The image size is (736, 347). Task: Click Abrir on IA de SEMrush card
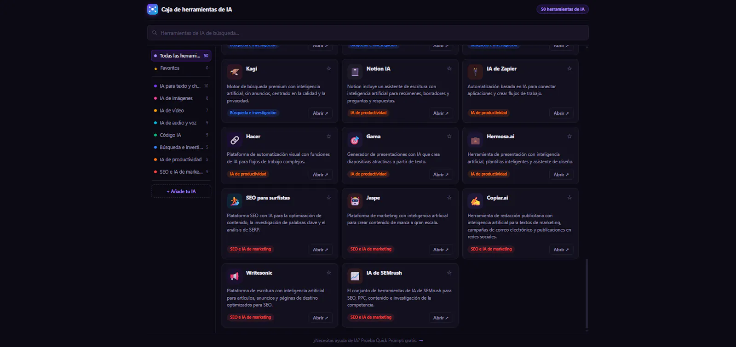click(x=441, y=318)
